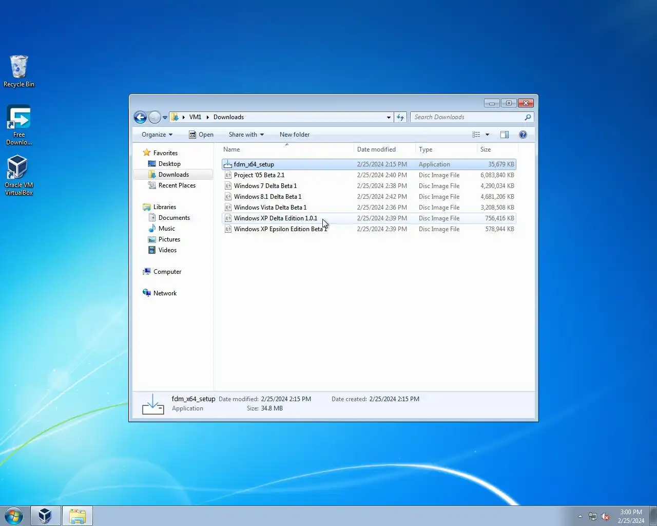Screen dimensions: 657x526
Task: Click the Forward navigation arrow in Explorer
Action: pos(154,117)
